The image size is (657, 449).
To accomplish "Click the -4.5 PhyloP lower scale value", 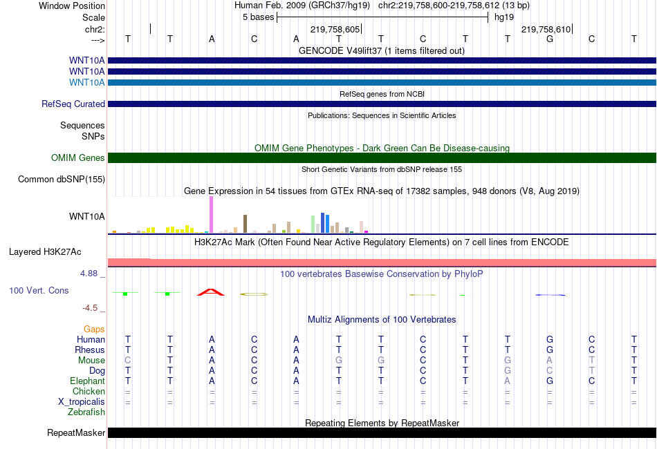I will (90, 308).
